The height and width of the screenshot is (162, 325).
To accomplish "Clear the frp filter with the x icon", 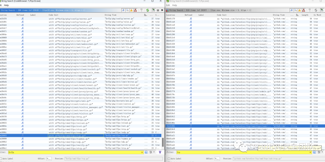I will click(310, 152).
